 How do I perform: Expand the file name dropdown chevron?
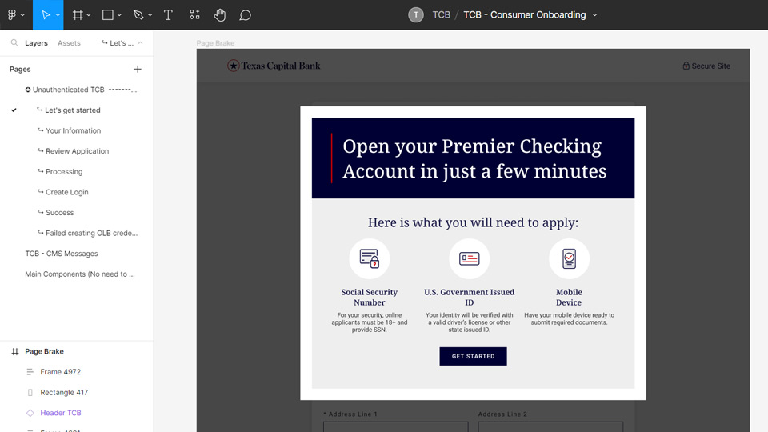coord(594,15)
